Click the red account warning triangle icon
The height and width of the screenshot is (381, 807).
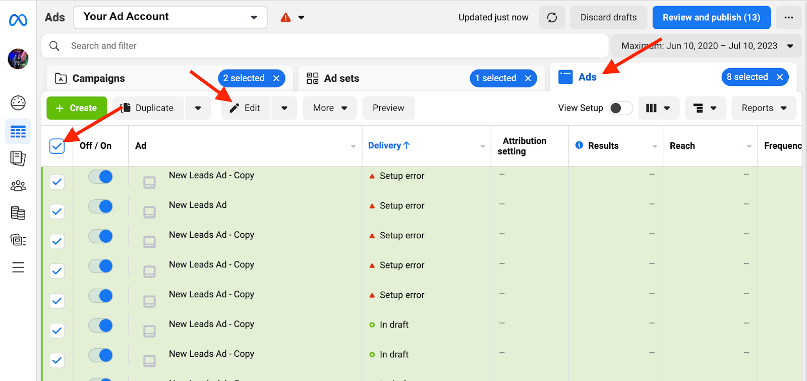(286, 18)
